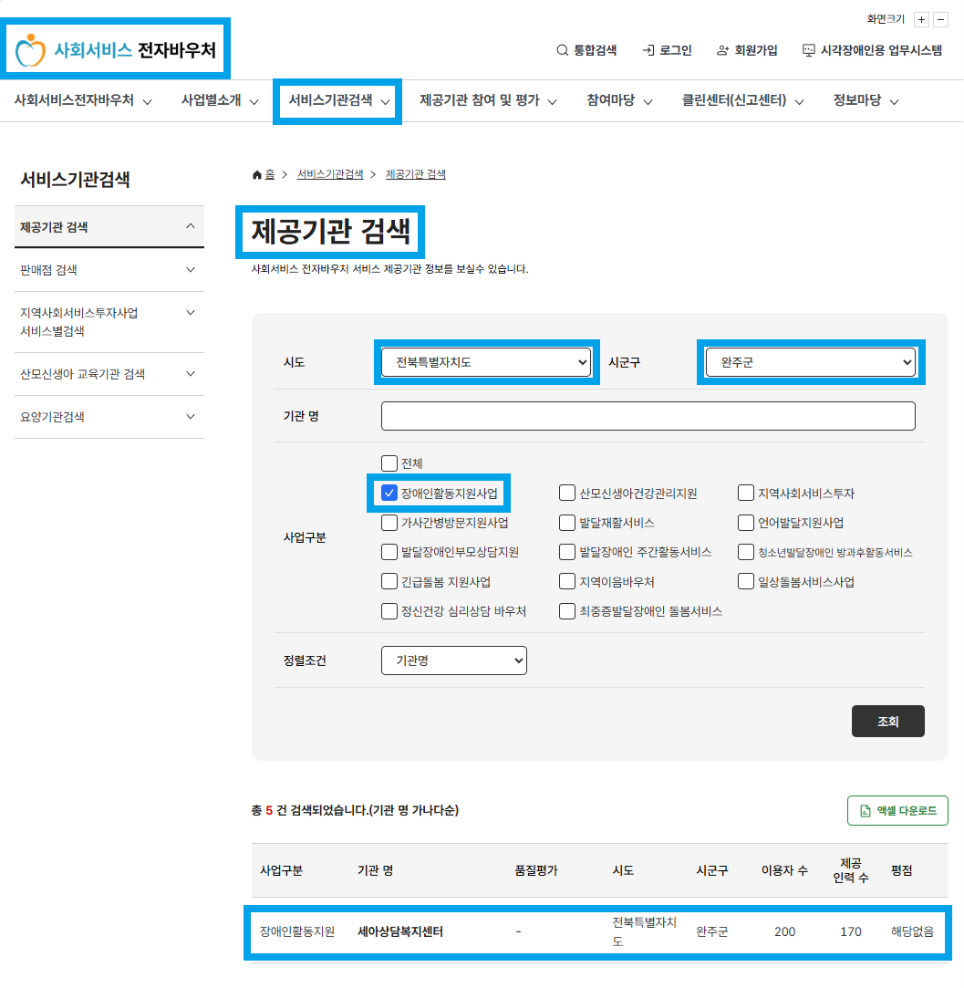The image size is (964, 988).
Task: Enlarge text with the 화면크기 plus icon
Action: tap(921, 19)
